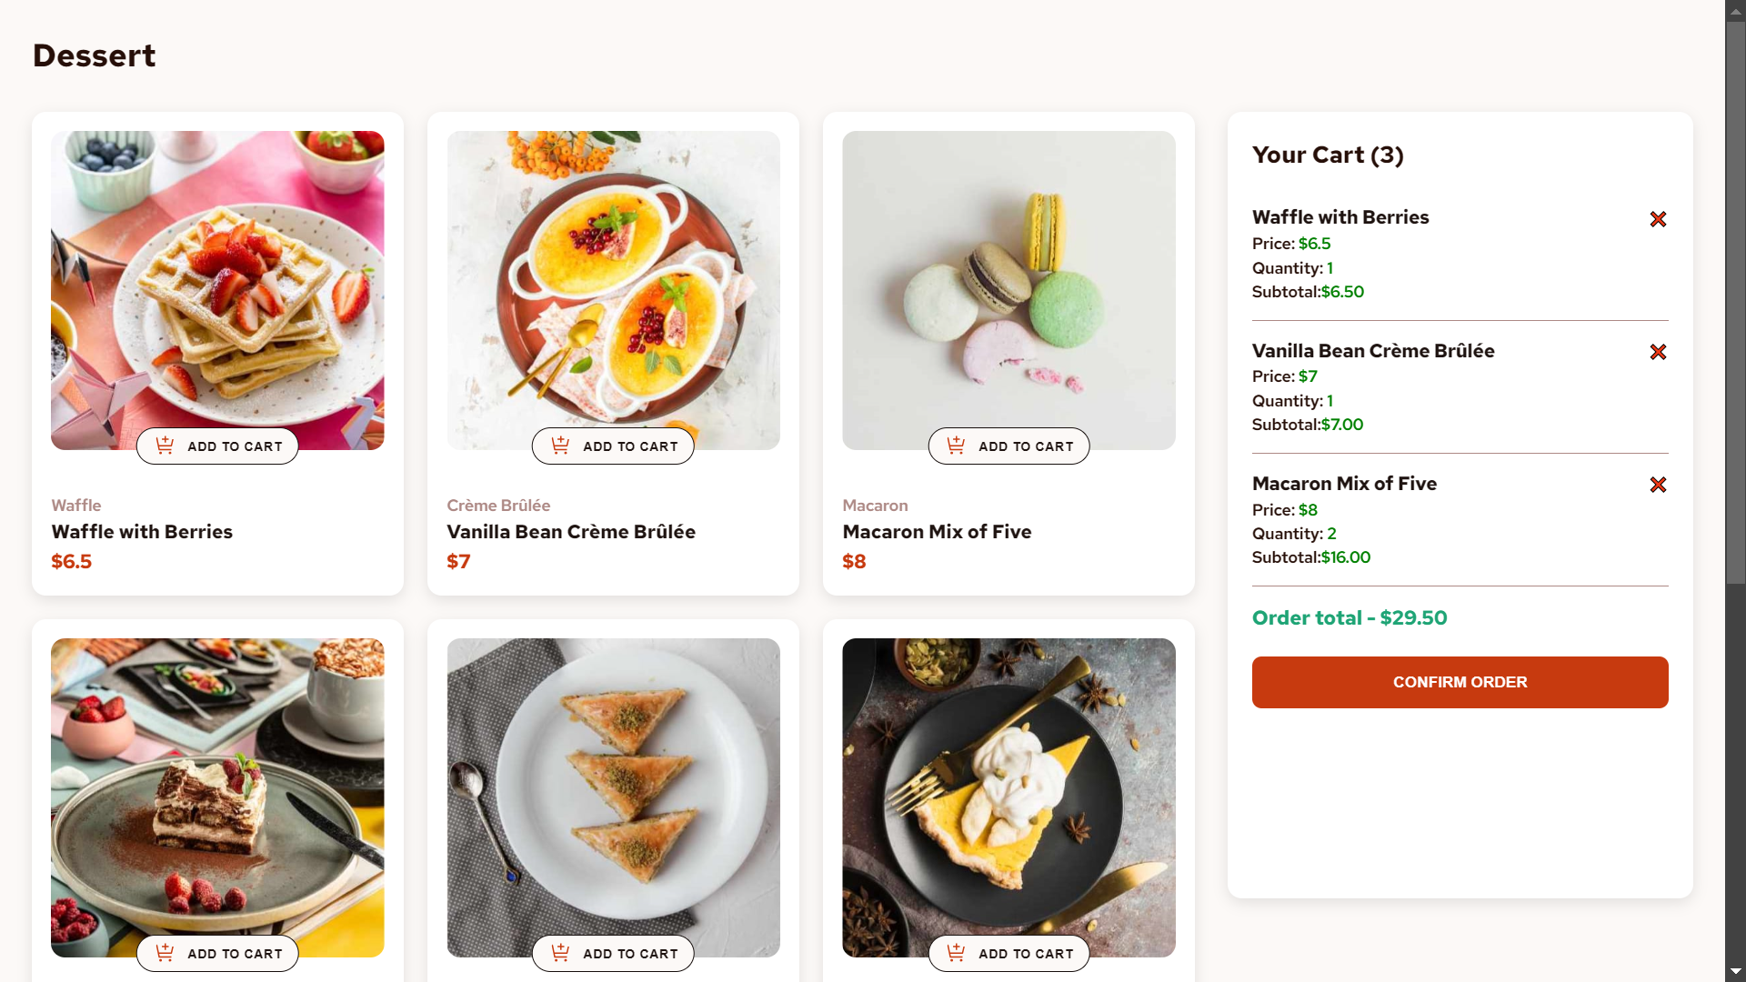The image size is (1746, 982).
Task: Click the Macaron Mix of Five product title
Action: click(x=937, y=532)
